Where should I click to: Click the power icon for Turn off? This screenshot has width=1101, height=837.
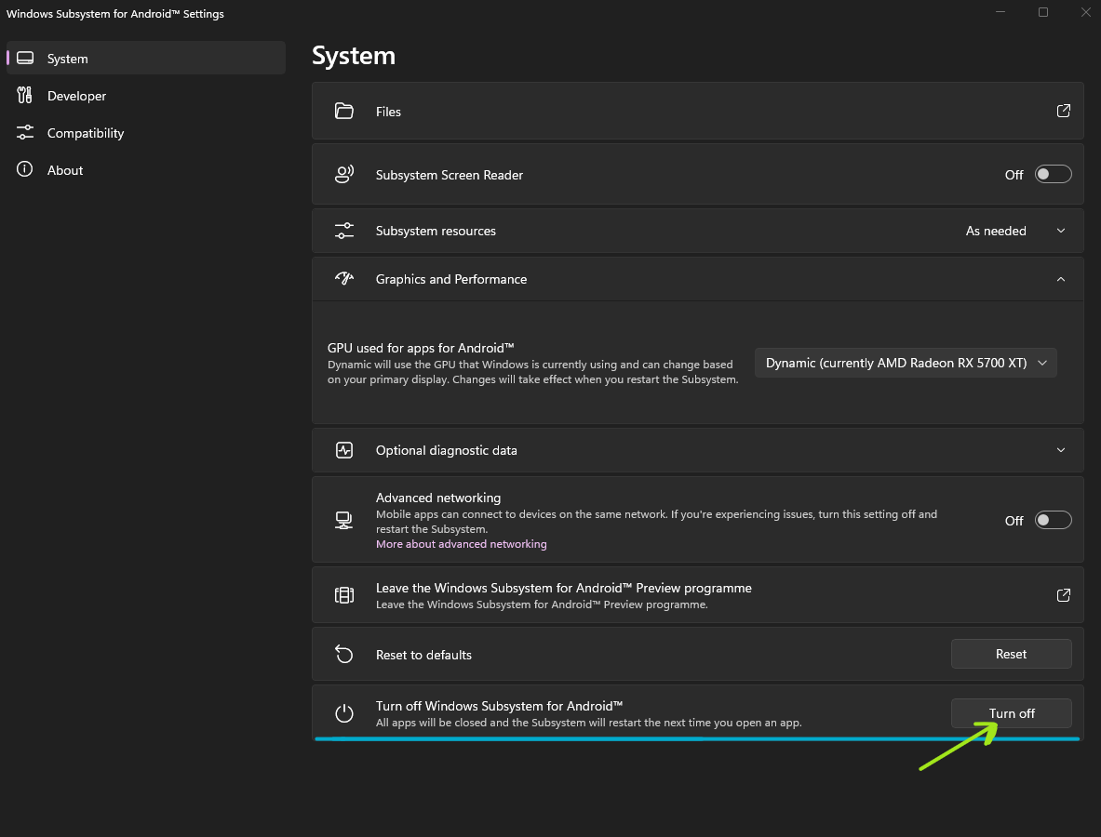click(344, 712)
